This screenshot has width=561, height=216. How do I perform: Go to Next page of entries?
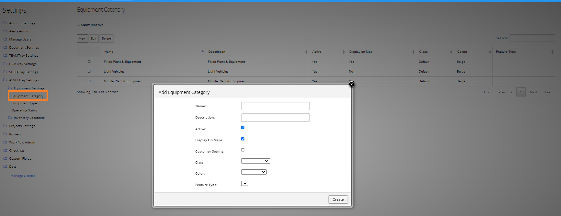pos(534,92)
